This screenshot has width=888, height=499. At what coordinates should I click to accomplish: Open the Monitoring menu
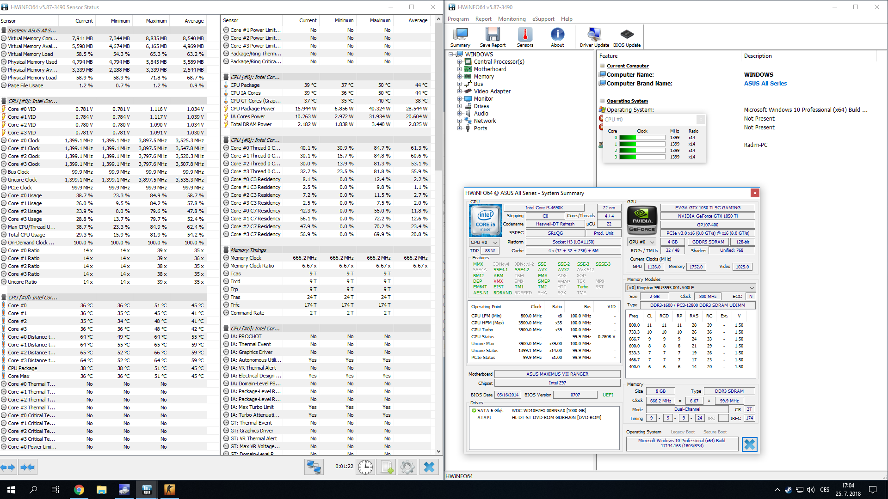pyautogui.click(x=512, y=19)
